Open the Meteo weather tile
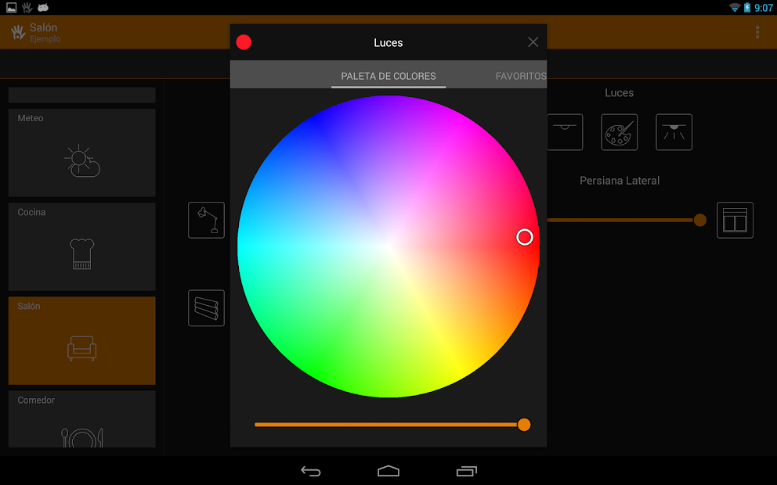Screen dimensions: 777x485 [x=81, y=153]
